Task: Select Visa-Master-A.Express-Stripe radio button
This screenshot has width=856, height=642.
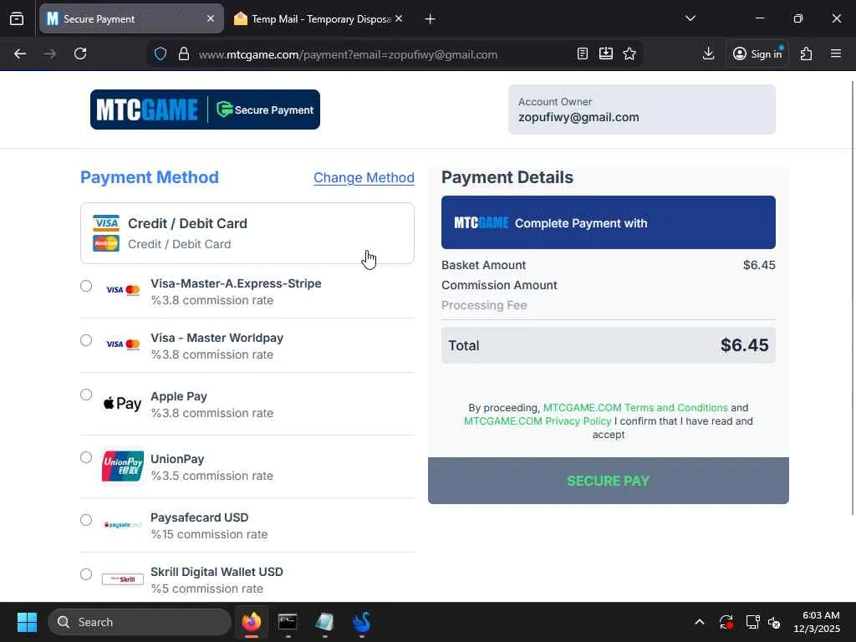Action: click(86, 286)
